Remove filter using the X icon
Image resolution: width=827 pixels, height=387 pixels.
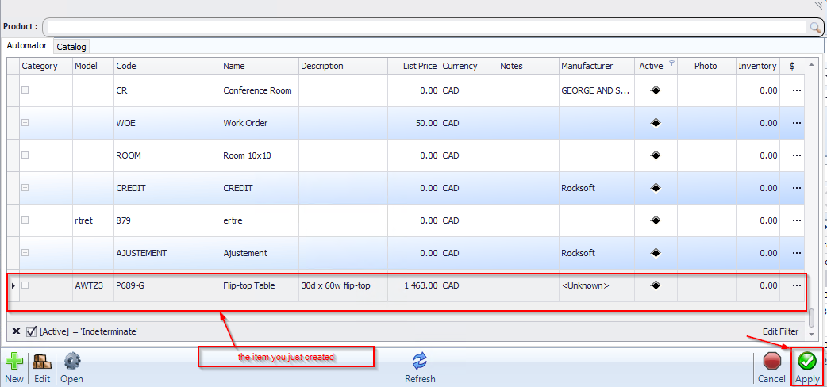tap(16, 331)
